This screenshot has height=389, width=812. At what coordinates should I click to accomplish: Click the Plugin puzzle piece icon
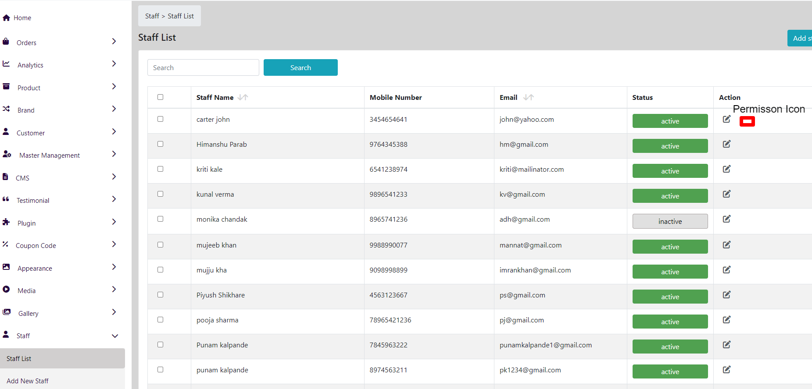click(x=6, y=222)
